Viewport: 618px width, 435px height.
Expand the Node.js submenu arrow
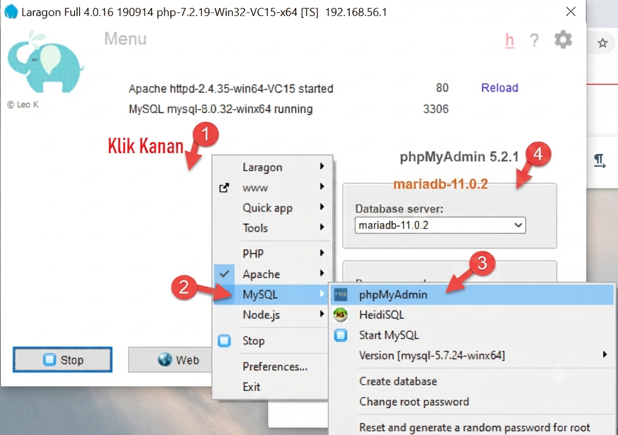322,314
